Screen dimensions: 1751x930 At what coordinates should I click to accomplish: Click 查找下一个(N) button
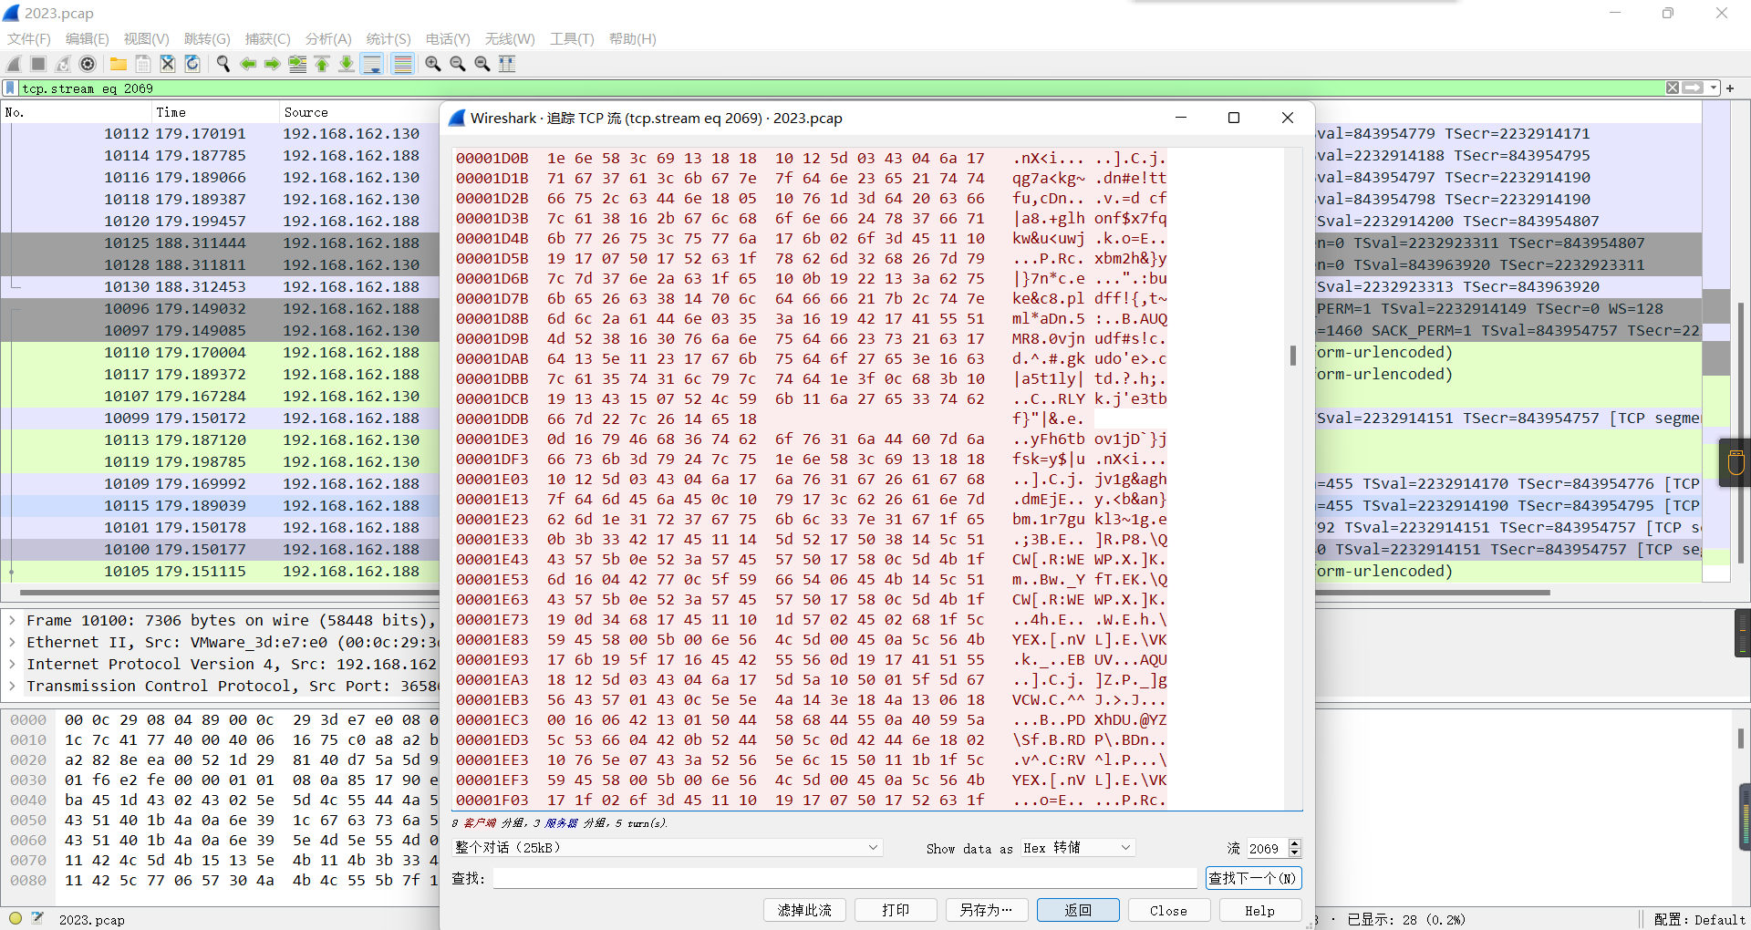(x=1253, y=878)
